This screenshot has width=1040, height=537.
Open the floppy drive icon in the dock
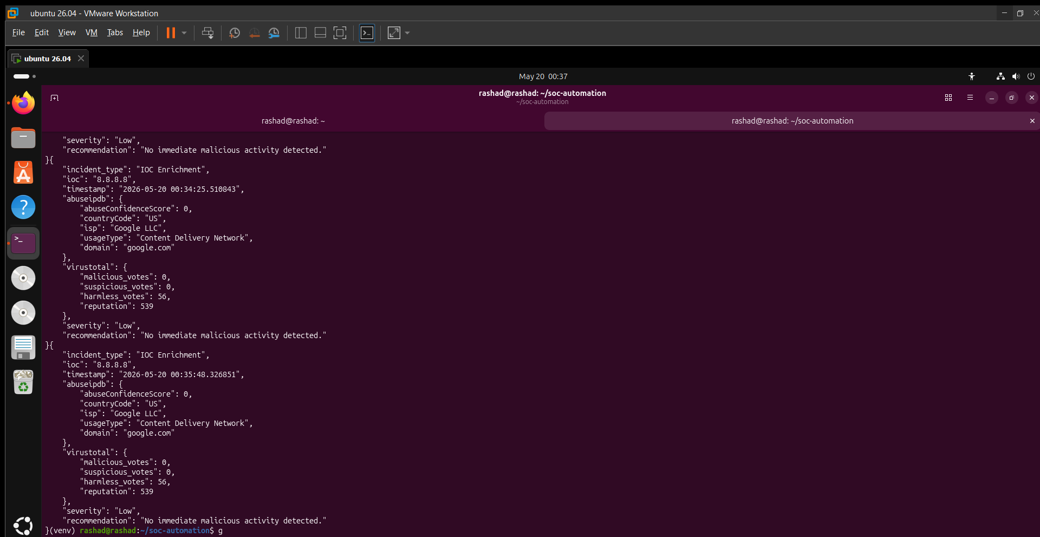pos(23,347)
